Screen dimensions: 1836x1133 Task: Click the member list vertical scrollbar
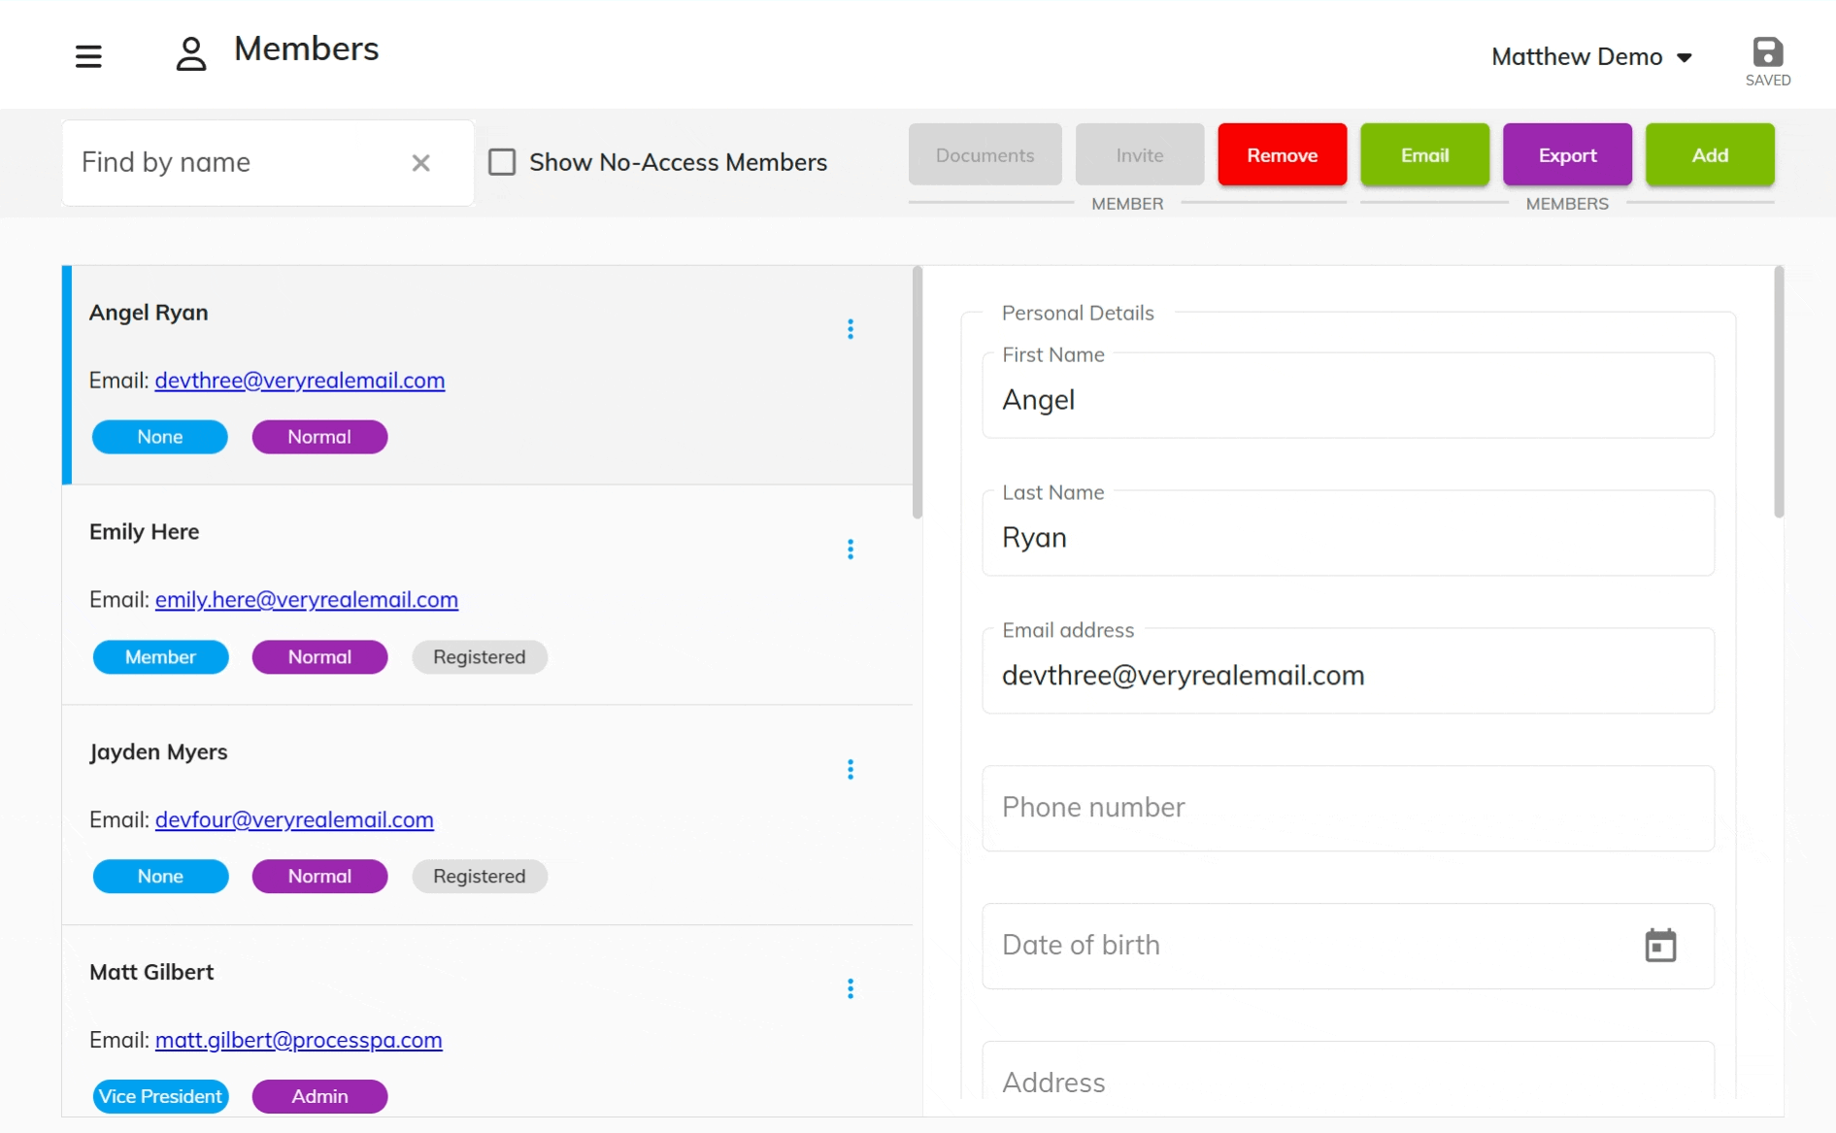(x=917, y=393)
